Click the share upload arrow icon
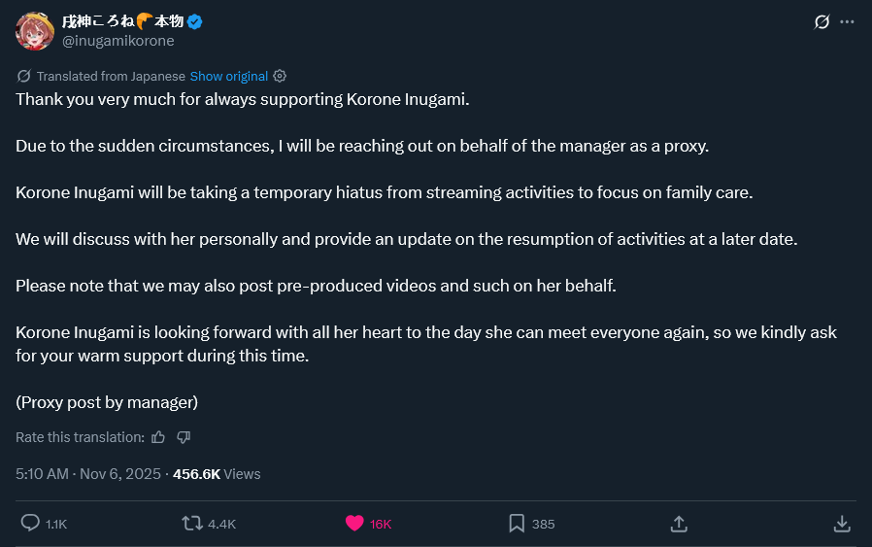This screenshot has width=872, height=547. pyautogui.click(x=679, y=524)
